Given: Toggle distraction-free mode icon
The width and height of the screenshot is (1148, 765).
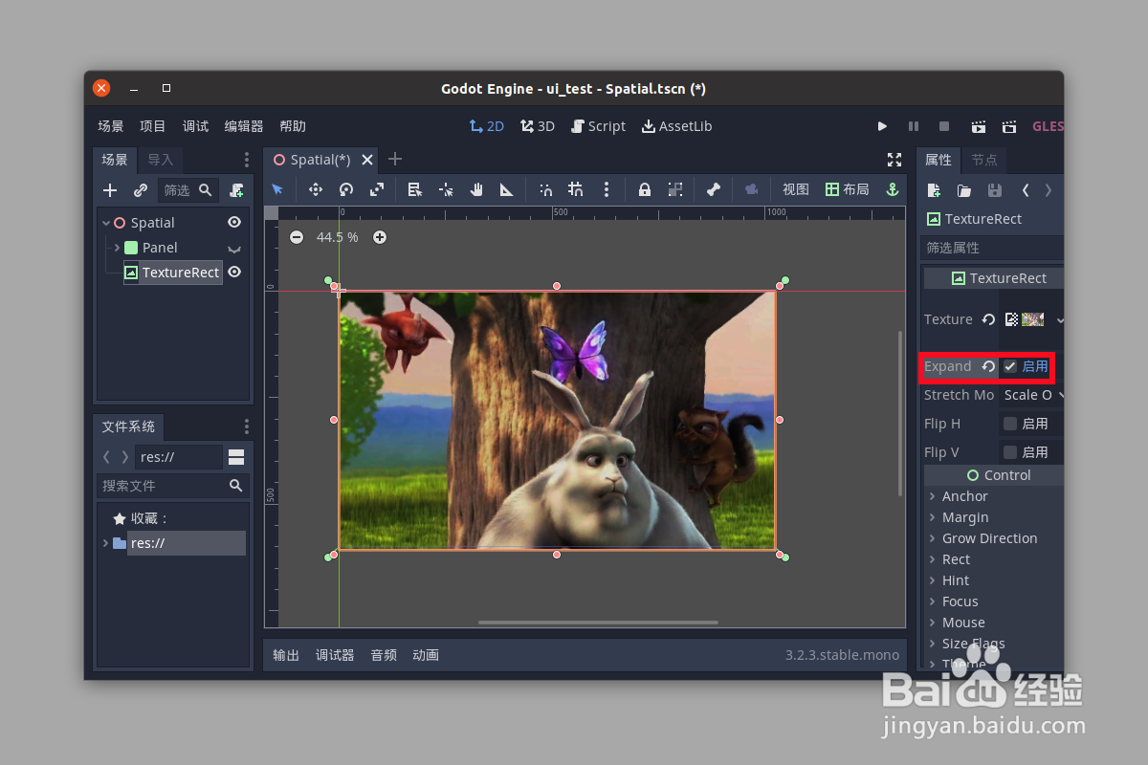Looking at the screenshot, I should [894, 160].
